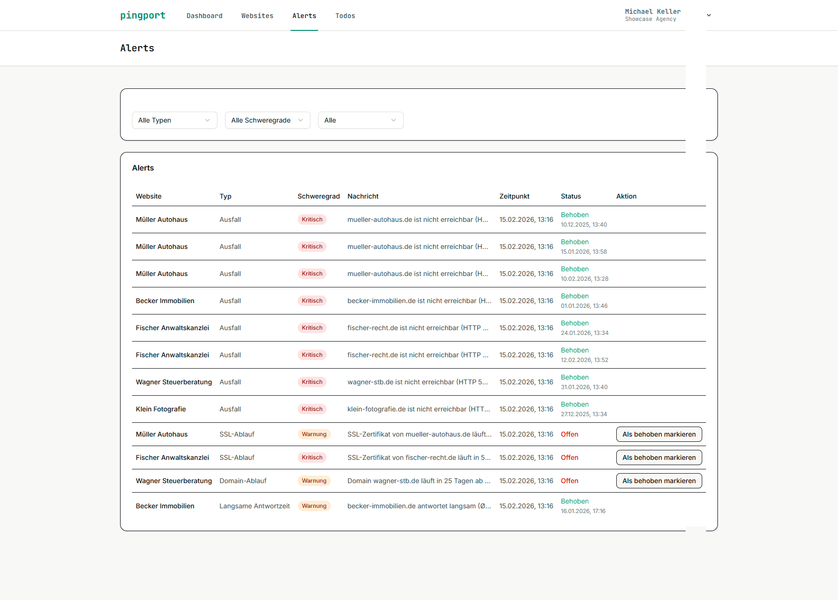Mark the Wagner Steuerberatung domain alert resolved
This screenshot has height=600, width=838.
pos(659,480)
